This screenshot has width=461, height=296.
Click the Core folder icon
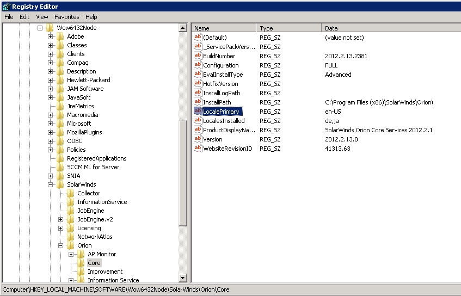click(x=81, y=263)
